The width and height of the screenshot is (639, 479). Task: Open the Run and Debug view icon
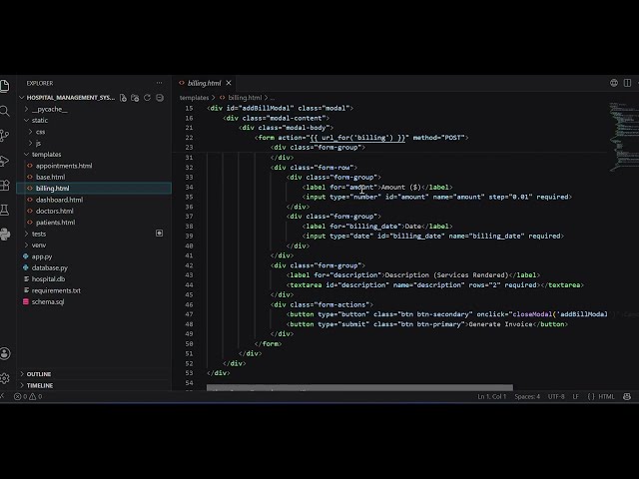(4, 161)
